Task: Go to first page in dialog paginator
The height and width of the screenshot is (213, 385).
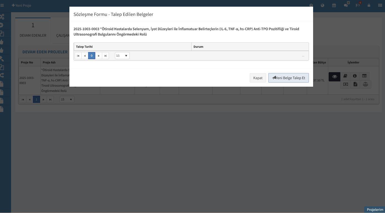Action: [x=78, y=56]
